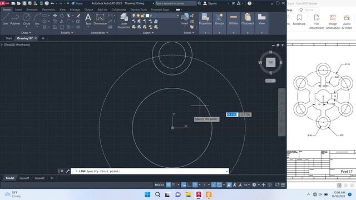Image resolution: width=356 pixels, height=200 pixels.
Task: Click the Undo arrow in quick access toolbar
Action: click(x=52, y=3)
